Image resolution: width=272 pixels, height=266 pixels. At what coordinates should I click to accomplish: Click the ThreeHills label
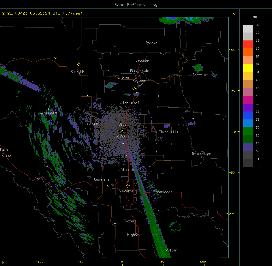[x=169, y=132]
